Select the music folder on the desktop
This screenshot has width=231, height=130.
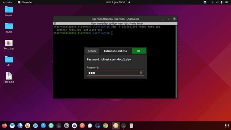pyautogui.click(x=9, y=28)
